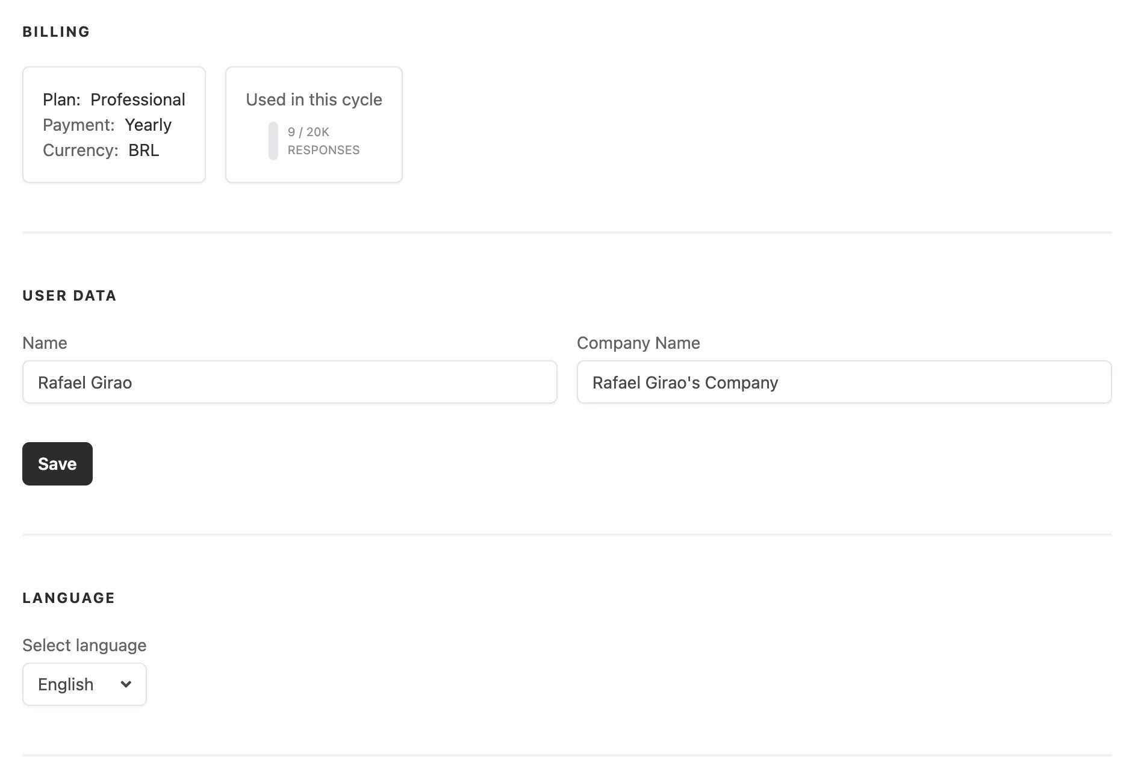Click the Currency: BRL label
This screenshot has height=765, width=1132.
coord(101,150)
